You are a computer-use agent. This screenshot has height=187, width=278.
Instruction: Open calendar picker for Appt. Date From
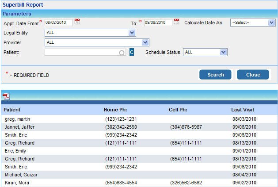(77, 21)
